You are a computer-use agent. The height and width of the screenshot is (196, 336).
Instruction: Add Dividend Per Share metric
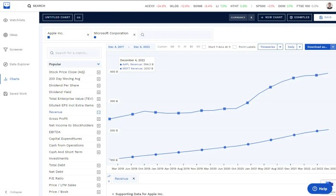[x=98, y=86]
